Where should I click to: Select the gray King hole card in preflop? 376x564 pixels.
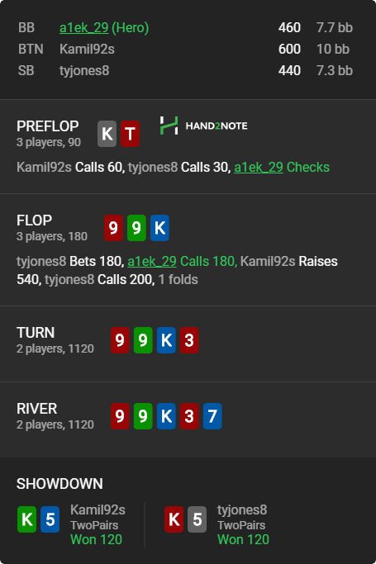[x=107, y=134]
